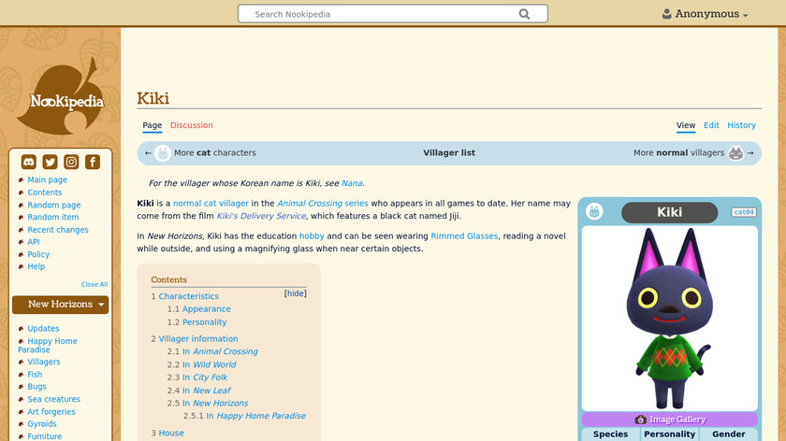
Task: Open the Help sidebar link
Action: click(x=36, y=266)
